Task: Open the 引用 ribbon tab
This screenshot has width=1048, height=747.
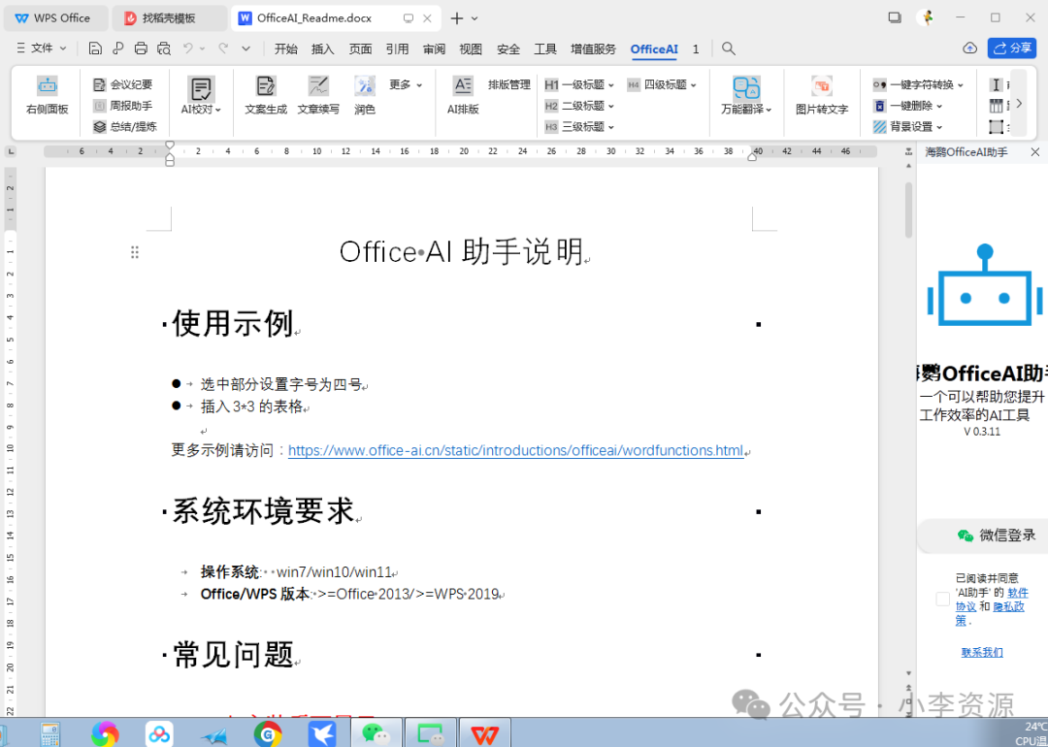Action: tap(397, 49)
